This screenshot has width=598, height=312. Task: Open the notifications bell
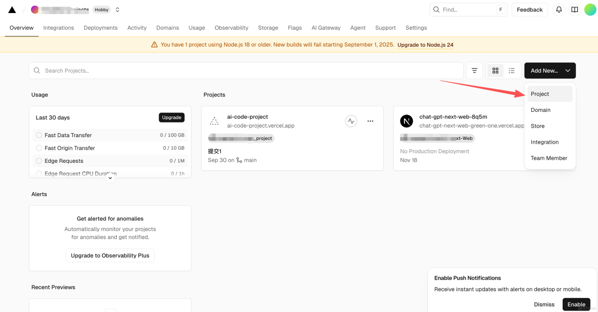559,10
